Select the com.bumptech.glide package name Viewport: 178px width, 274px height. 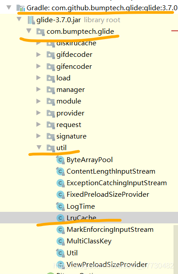(80, 32)
